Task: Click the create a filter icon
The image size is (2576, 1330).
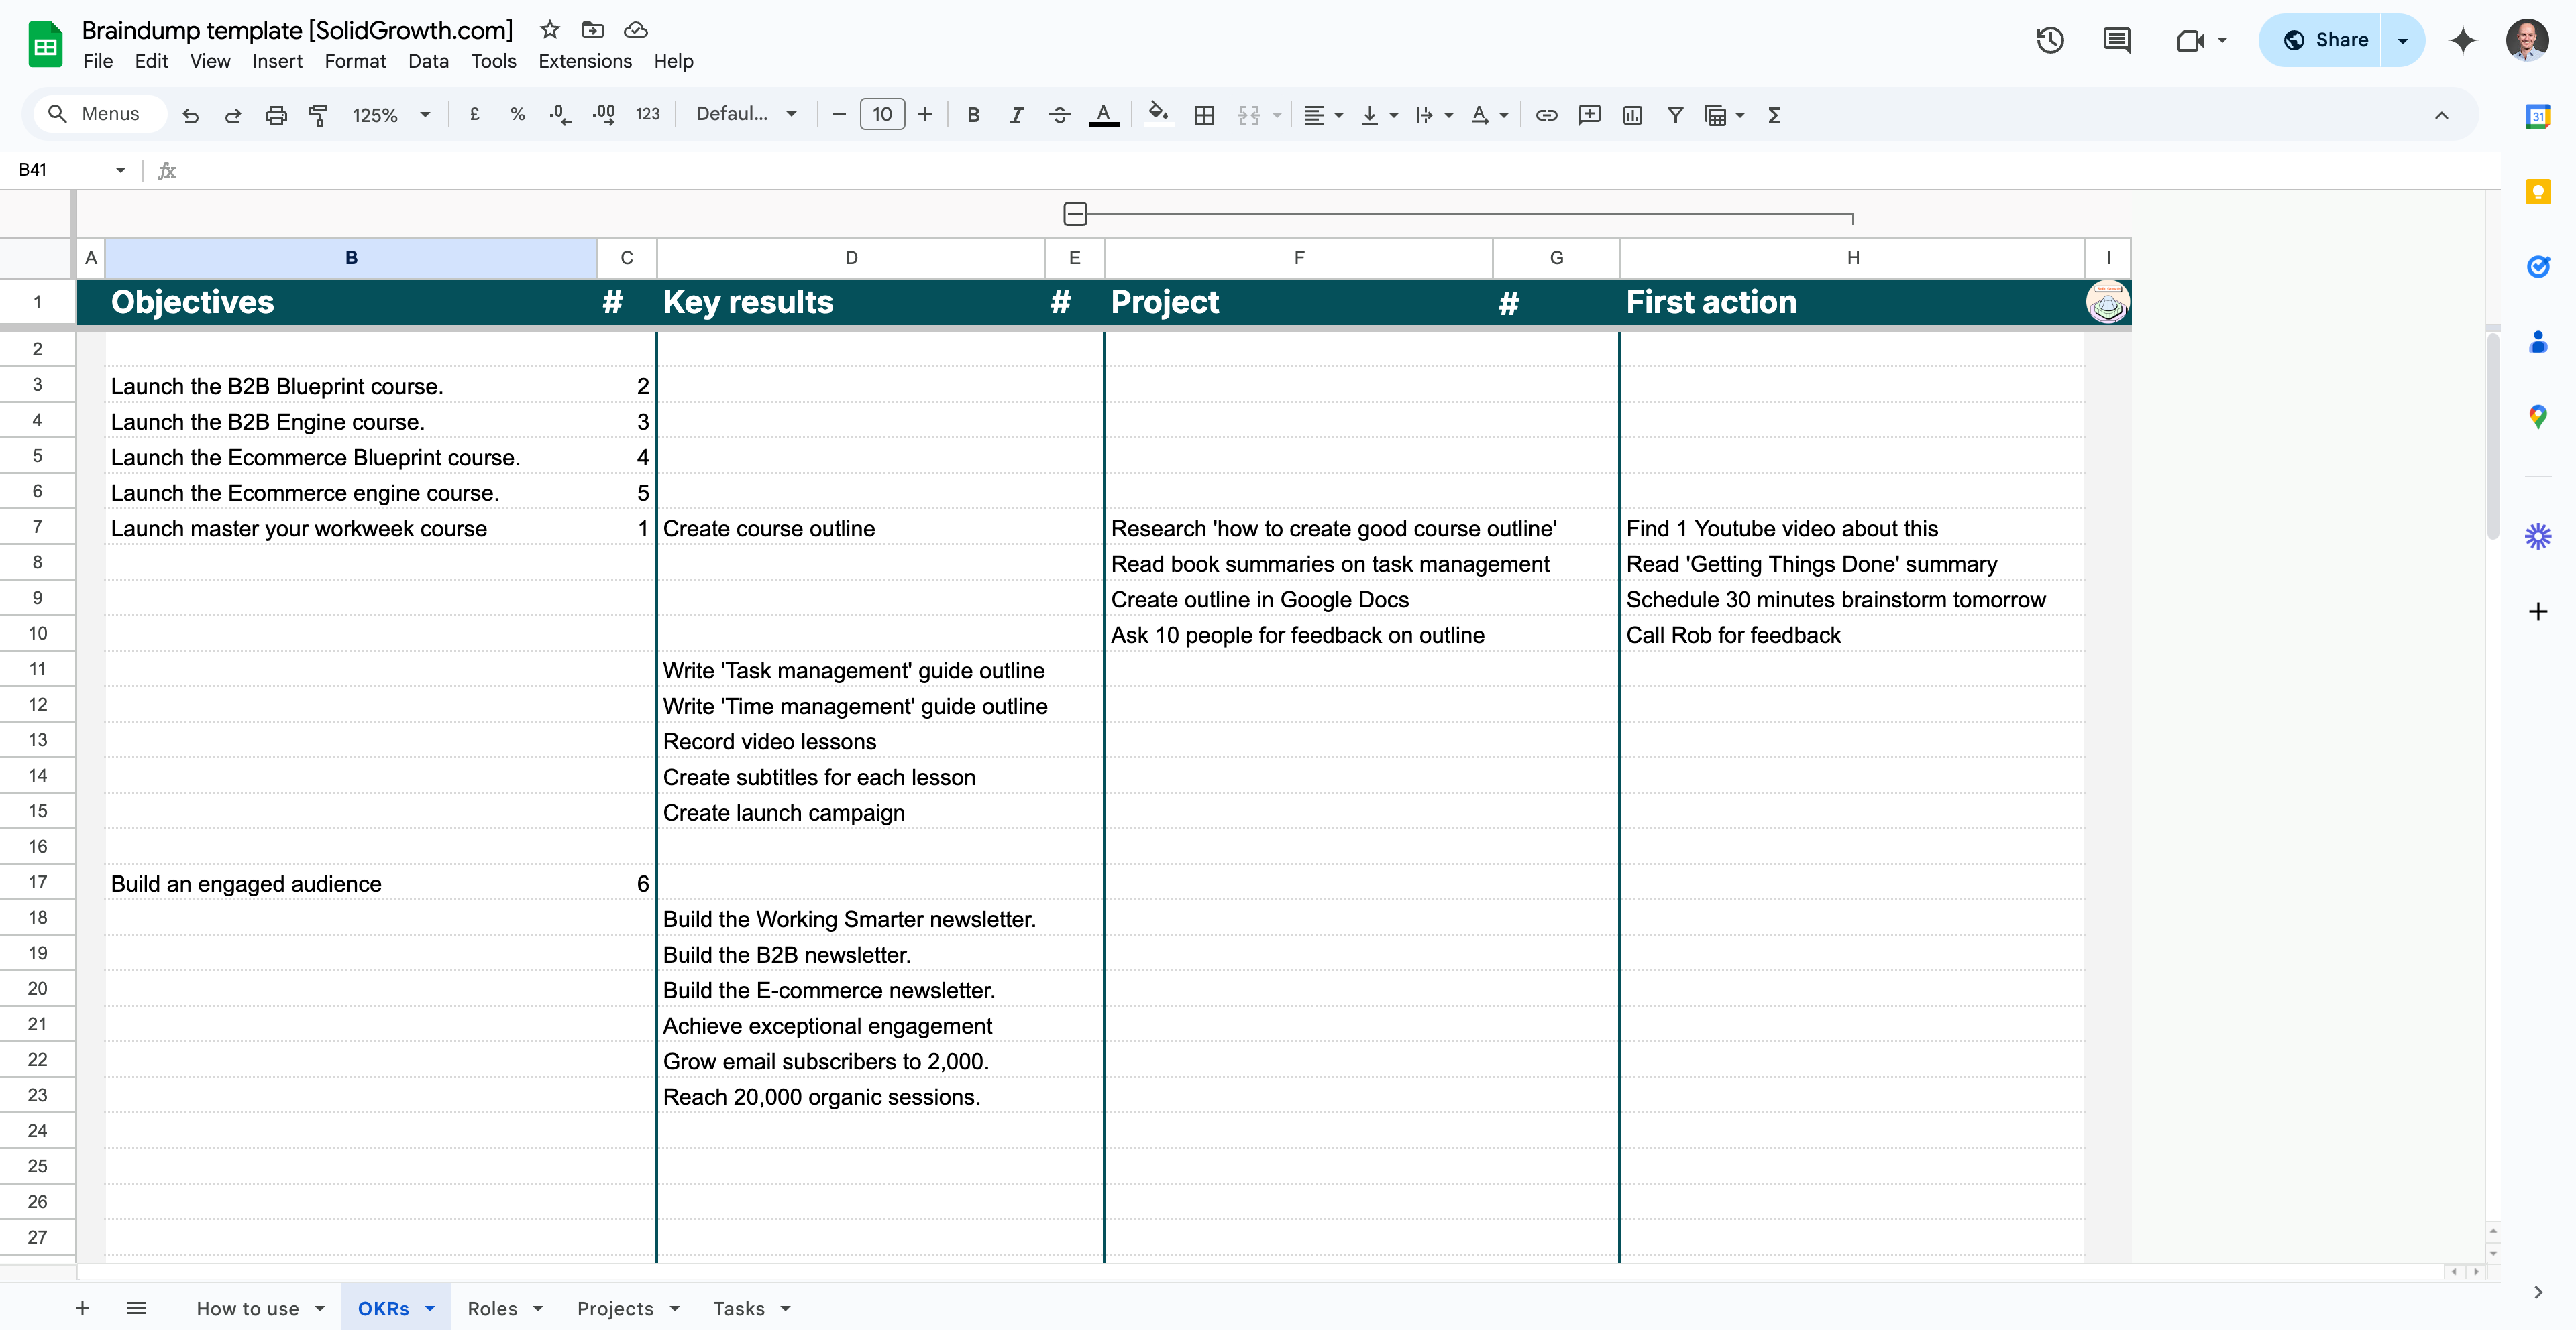Action: click(x=1675, y=115)
